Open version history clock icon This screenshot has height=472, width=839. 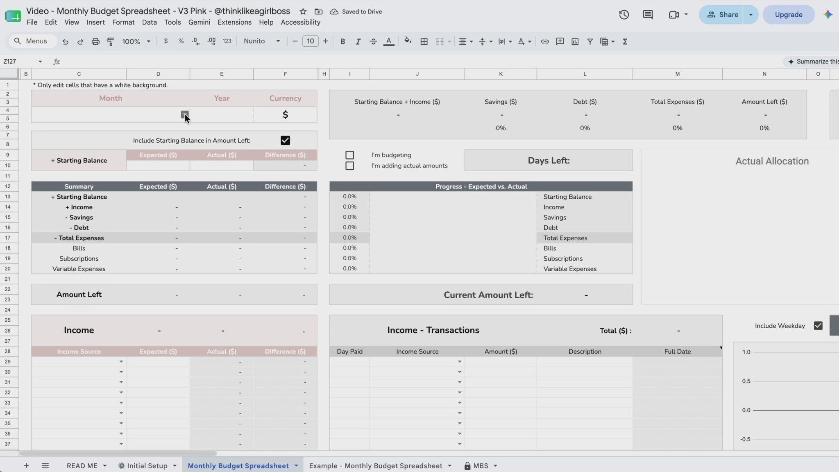[624, 15]
